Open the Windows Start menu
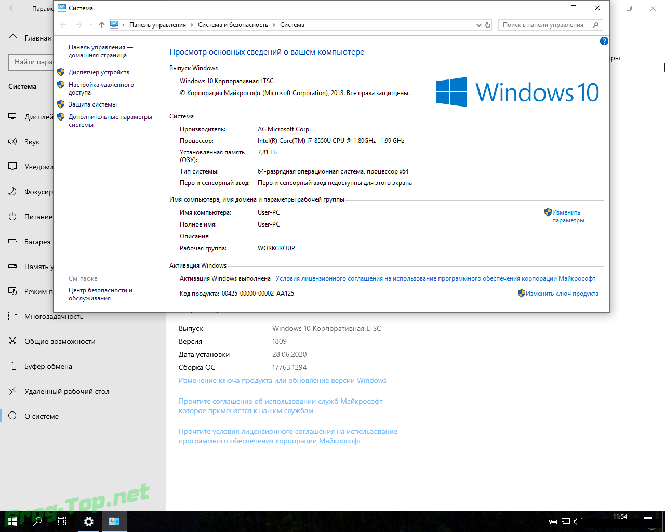Viewport: 665px width, 532px height. [x=11, y=521]
